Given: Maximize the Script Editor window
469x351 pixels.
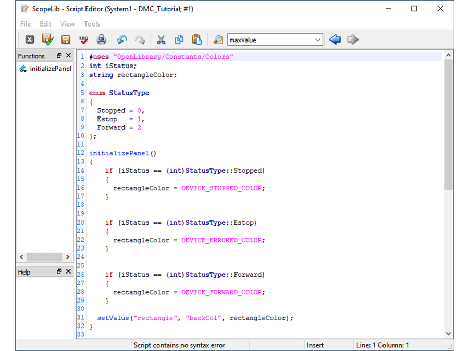Looking at the screenshot, I should pos(414,9).
